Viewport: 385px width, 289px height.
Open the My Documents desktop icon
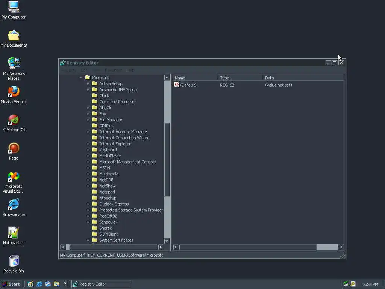[x=14, y=39]
